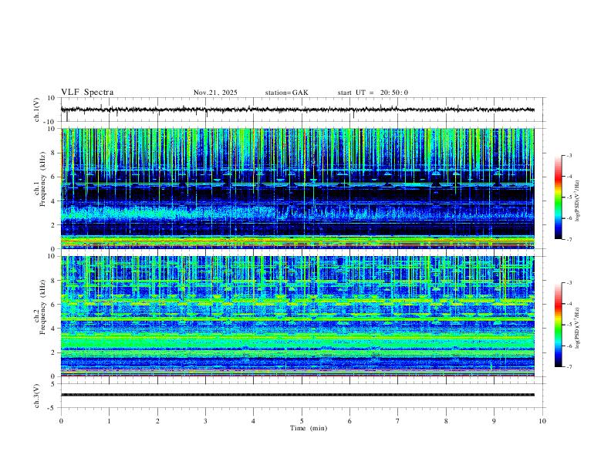This screenshot has height=472, width=611.
Task: Click the ch.1(V) axis label
Action: point(37,110)
